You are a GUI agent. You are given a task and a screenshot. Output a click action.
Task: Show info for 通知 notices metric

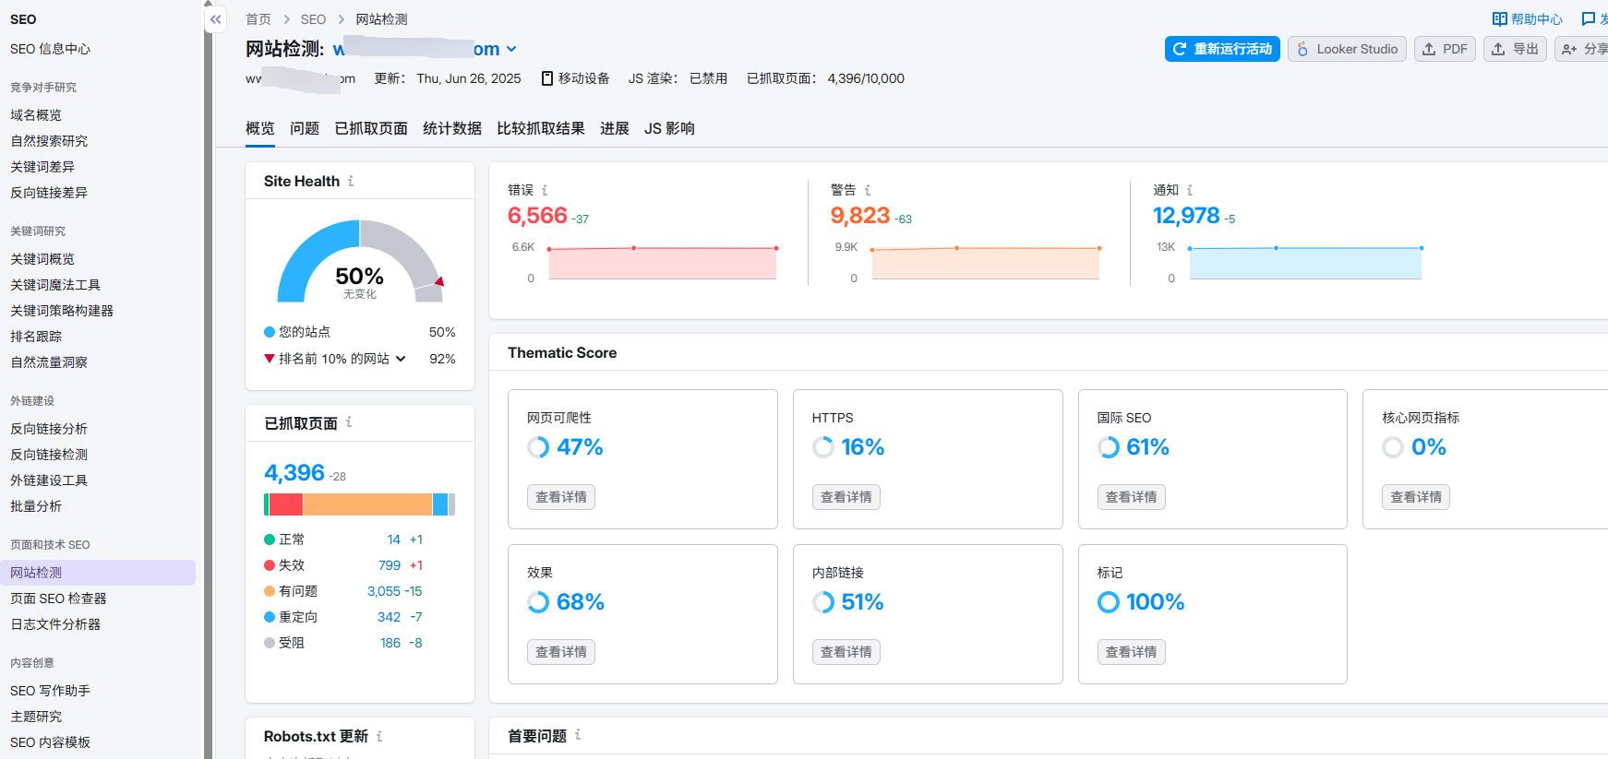[1190, 190]
